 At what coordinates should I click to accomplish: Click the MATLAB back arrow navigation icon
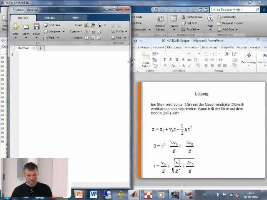tap(3, 40)
